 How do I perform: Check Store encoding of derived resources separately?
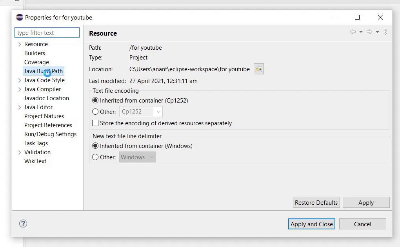95,123
